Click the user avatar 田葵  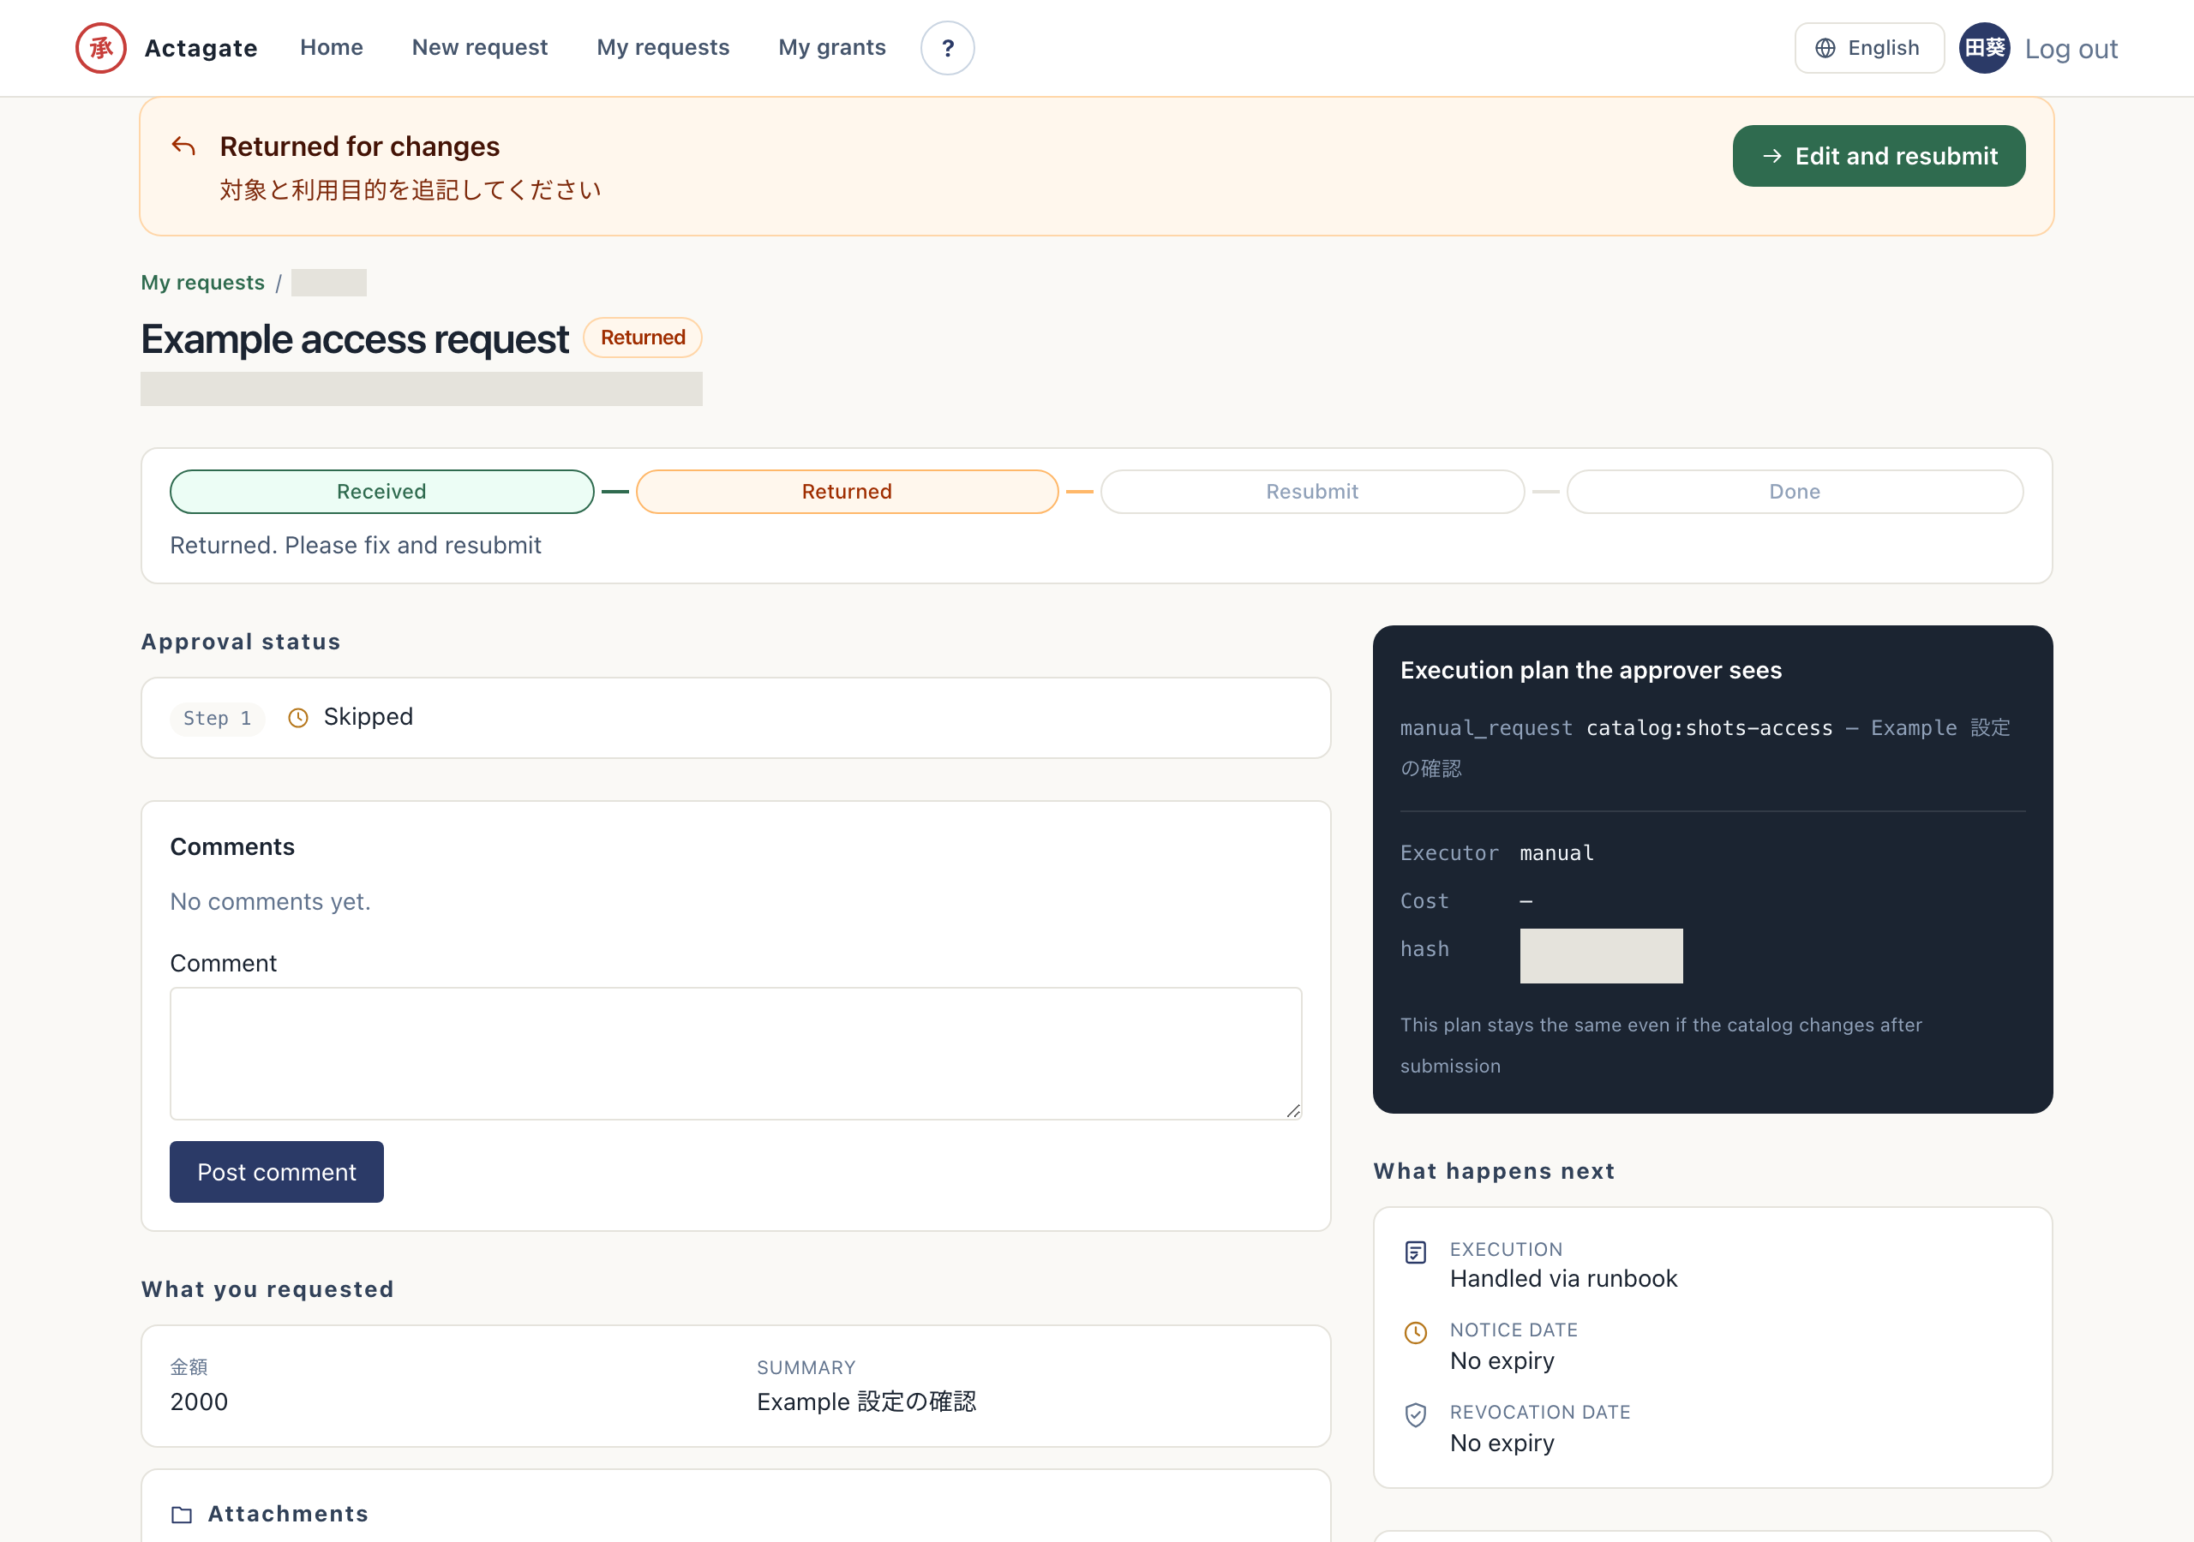pyautogui.click(x=1985, y=48)
